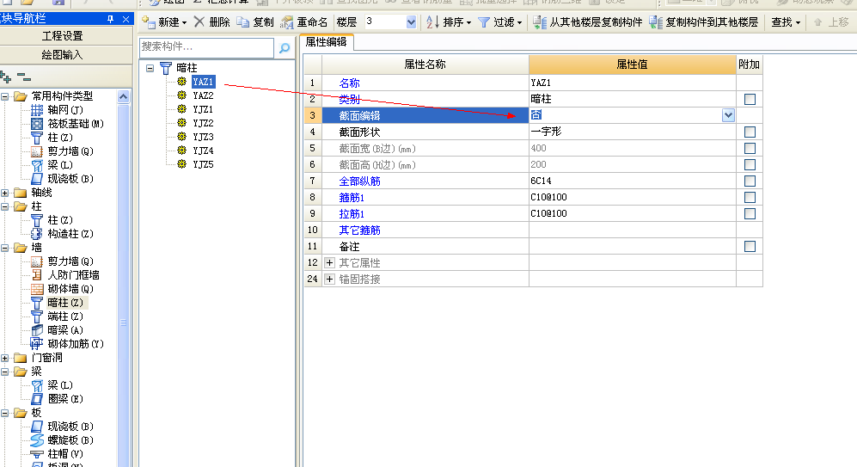Pin the navigation panel

tap(110, 19)
